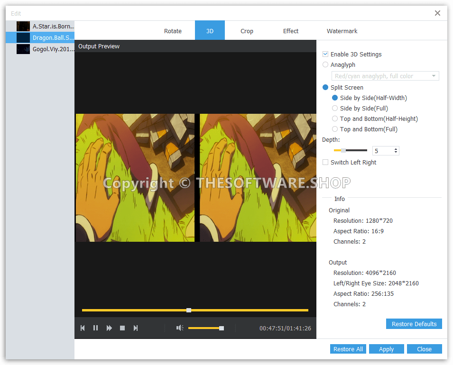This screenshot has width=453, height=365.
Task: Open the Red/cyan anaglyph dropdown
Action: pyautogui.click(x=385, y=76)
